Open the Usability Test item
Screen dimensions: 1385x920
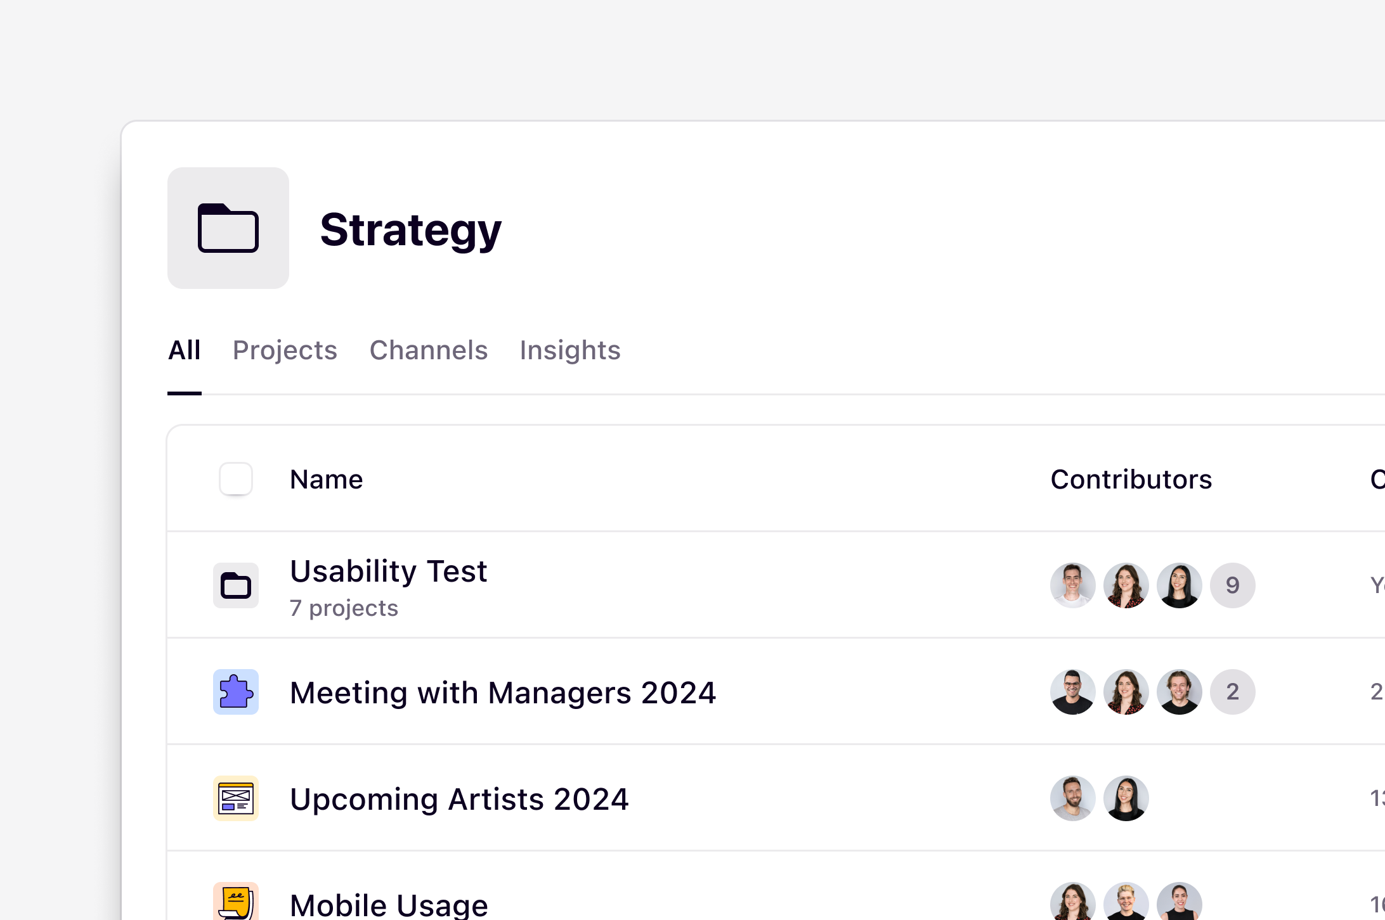[x=388, y=572]
